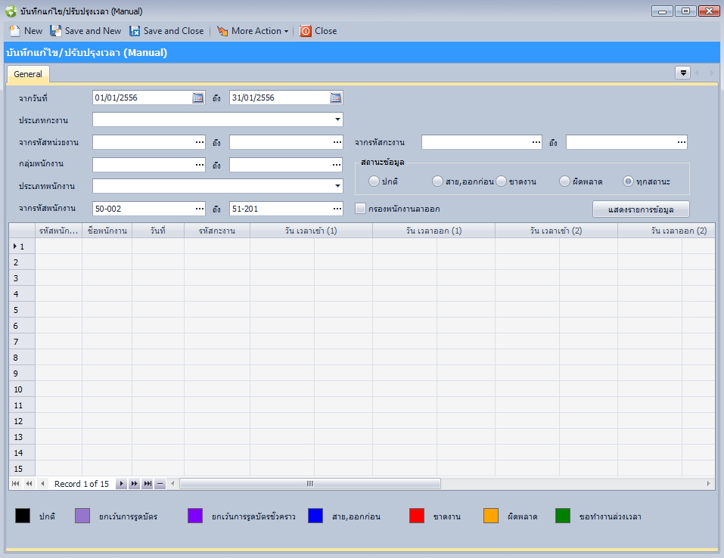Browse for to-employee group lookup
This screenshot has height=558, width=724.
pyautogui.click(x=337, y=165)
